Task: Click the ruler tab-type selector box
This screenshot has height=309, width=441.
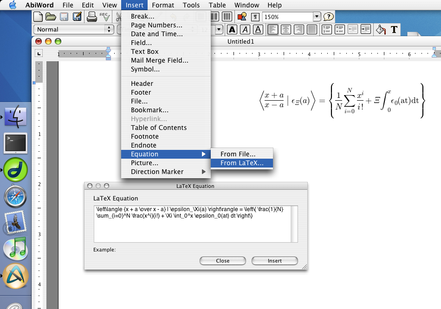Action: (x=39, y=53)
